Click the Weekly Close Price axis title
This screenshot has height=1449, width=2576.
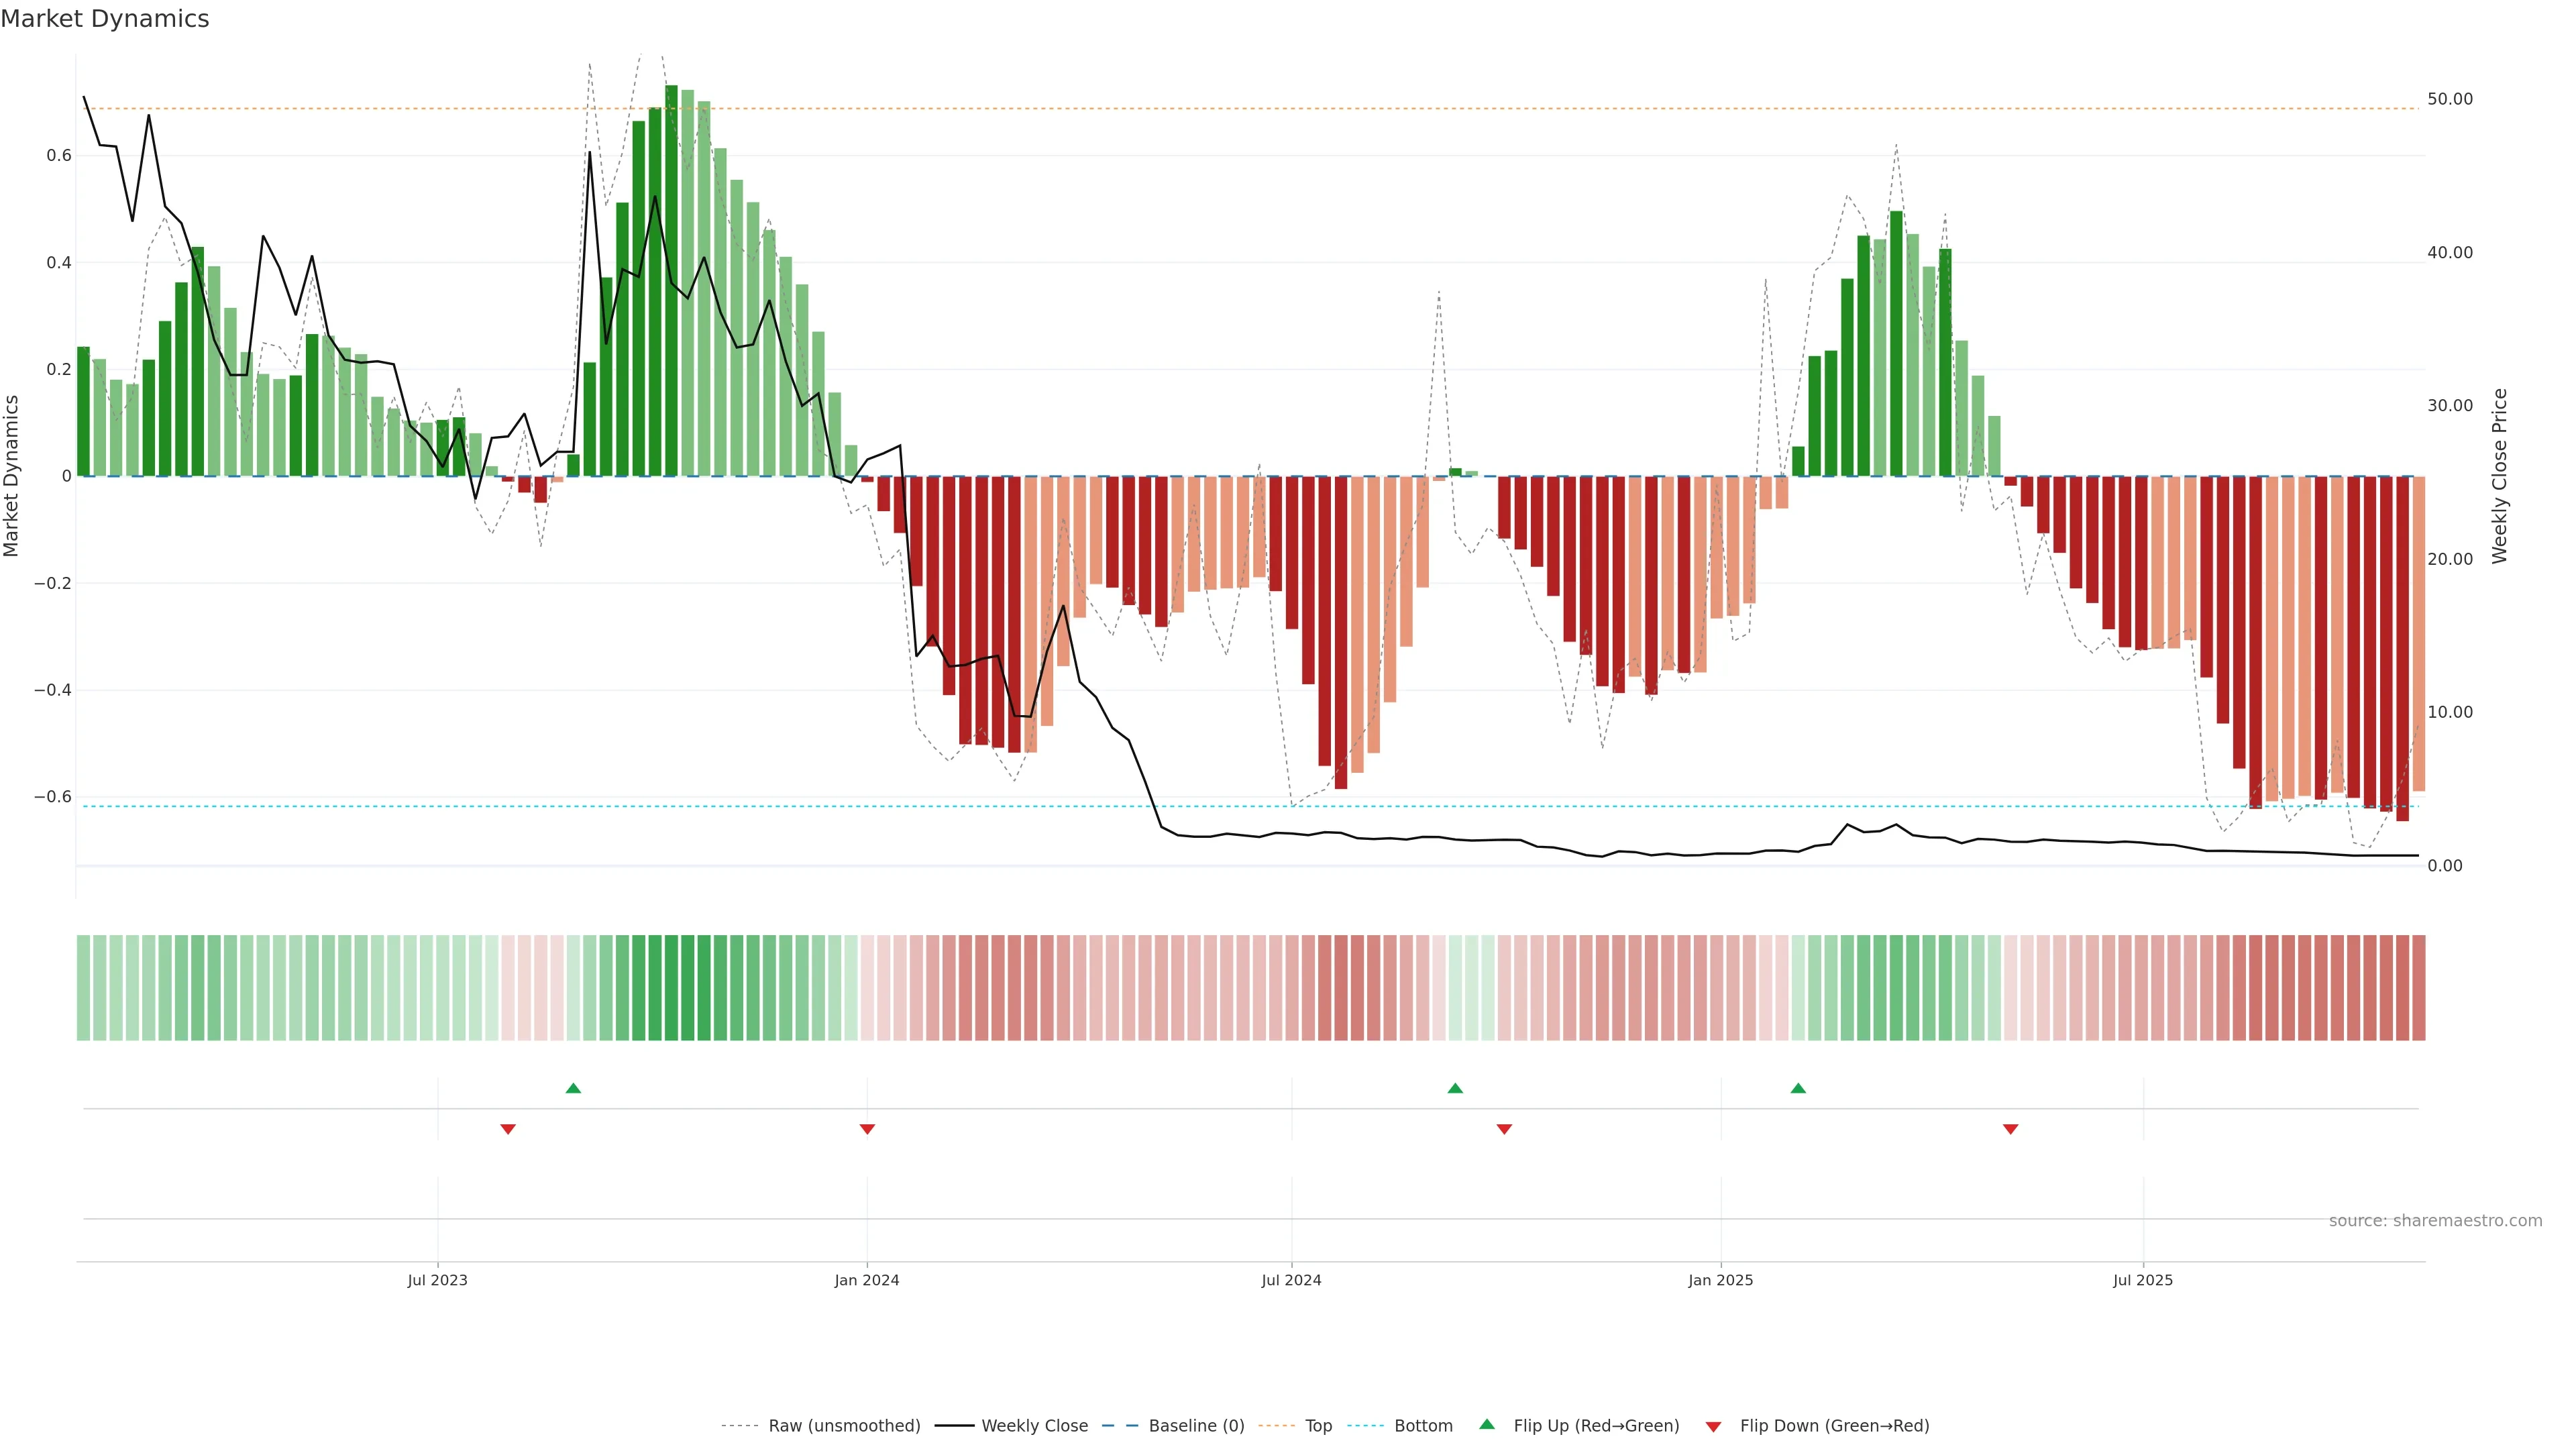(x=2499, y=476)
